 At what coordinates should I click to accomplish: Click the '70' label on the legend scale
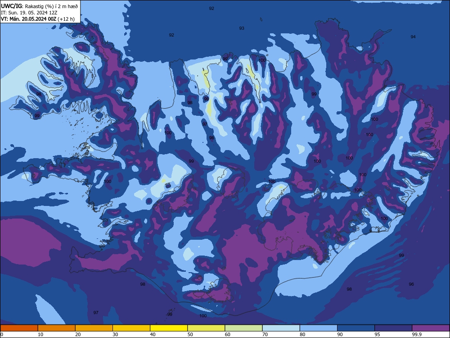pos(265,334)
